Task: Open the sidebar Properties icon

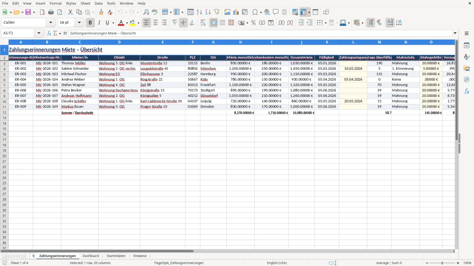Action: 466,45
